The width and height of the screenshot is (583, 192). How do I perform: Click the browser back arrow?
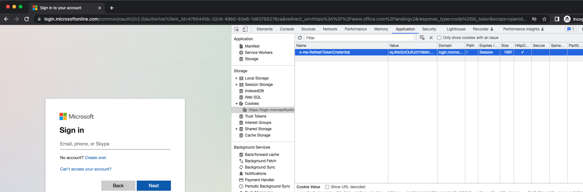point(6,19)
